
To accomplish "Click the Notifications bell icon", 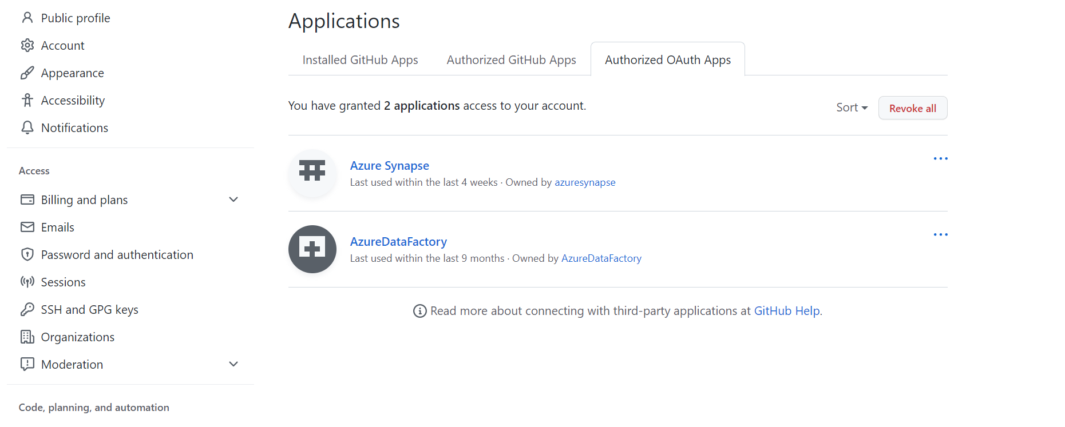I will point(27,127).
